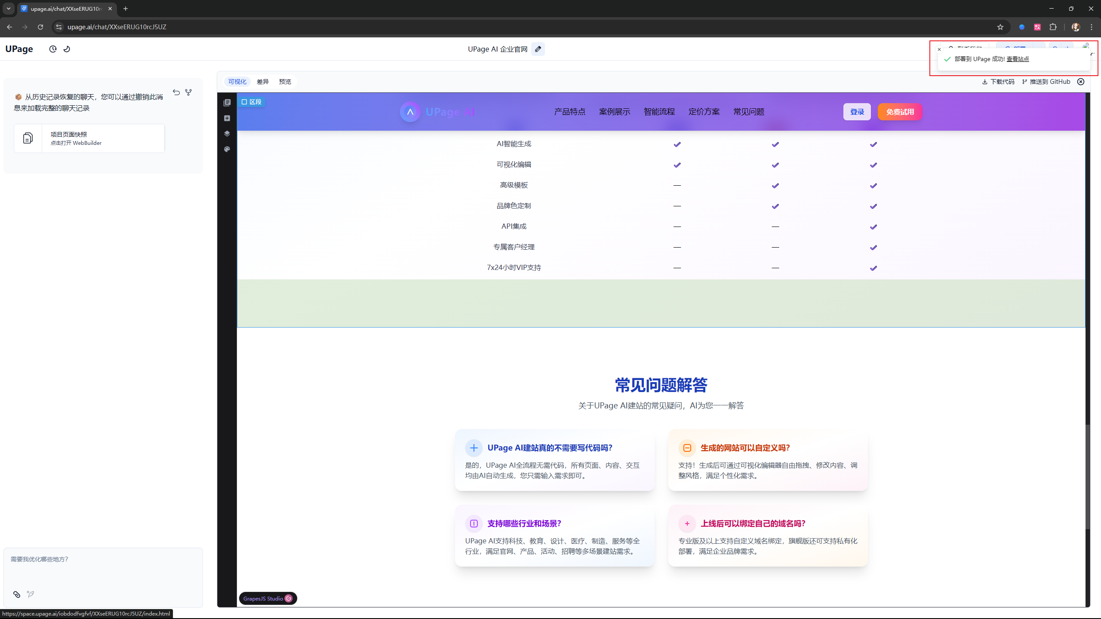
Task: Select the API集成 row label
Action: coord(514,227)
